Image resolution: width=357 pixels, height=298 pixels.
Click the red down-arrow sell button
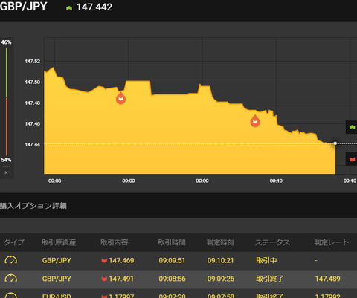click(x=352, y=159)
